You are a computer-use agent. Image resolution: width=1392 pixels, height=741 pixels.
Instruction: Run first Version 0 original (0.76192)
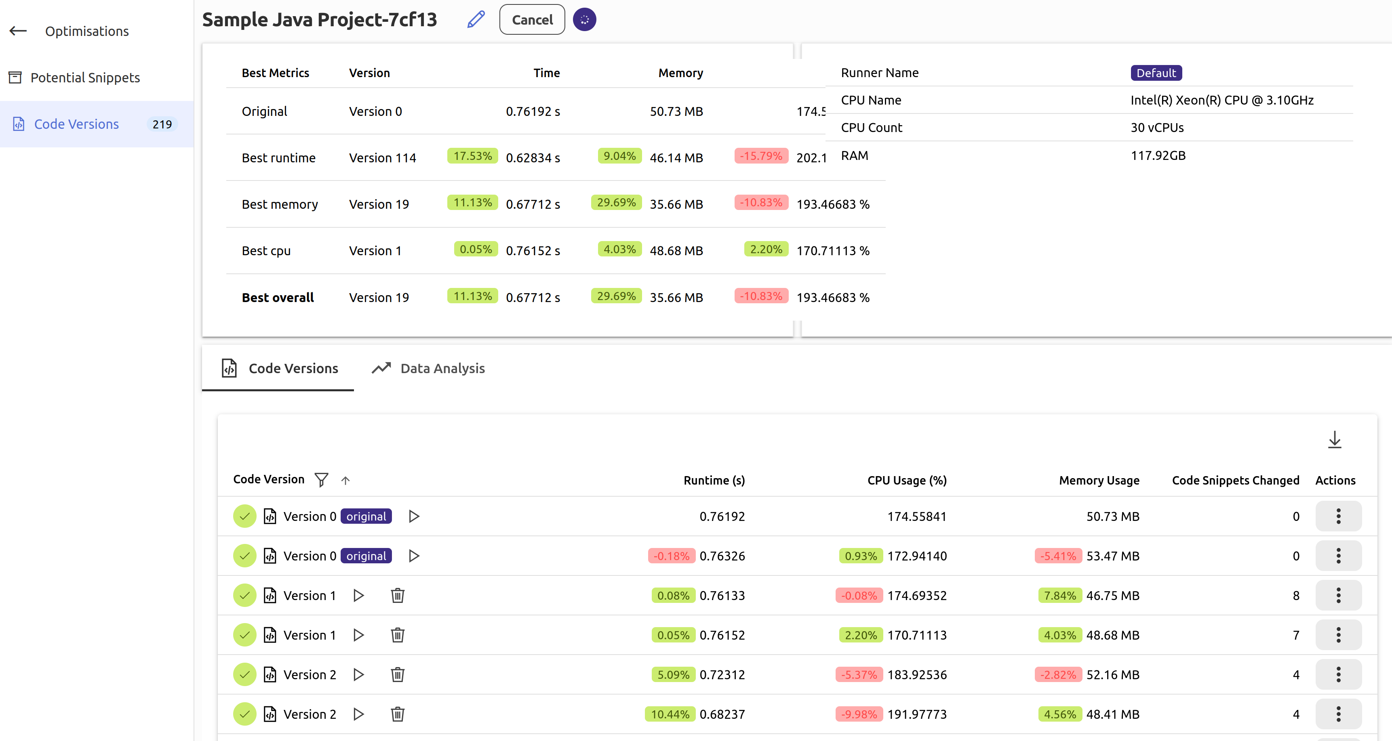pos(414,516)
